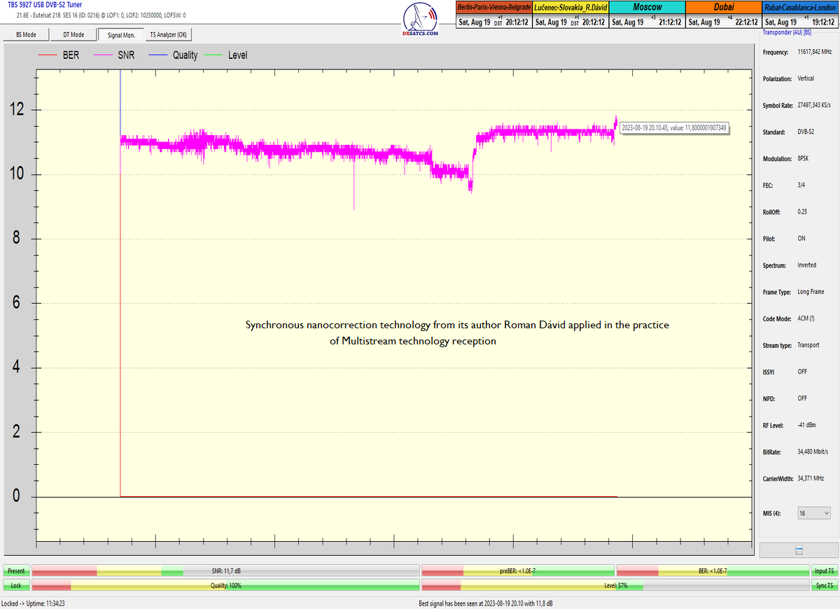Open the DT Mode tab

pos(73,35)
